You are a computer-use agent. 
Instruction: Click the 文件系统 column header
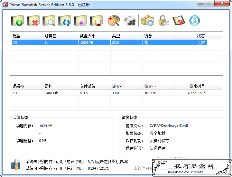point(94,86)
